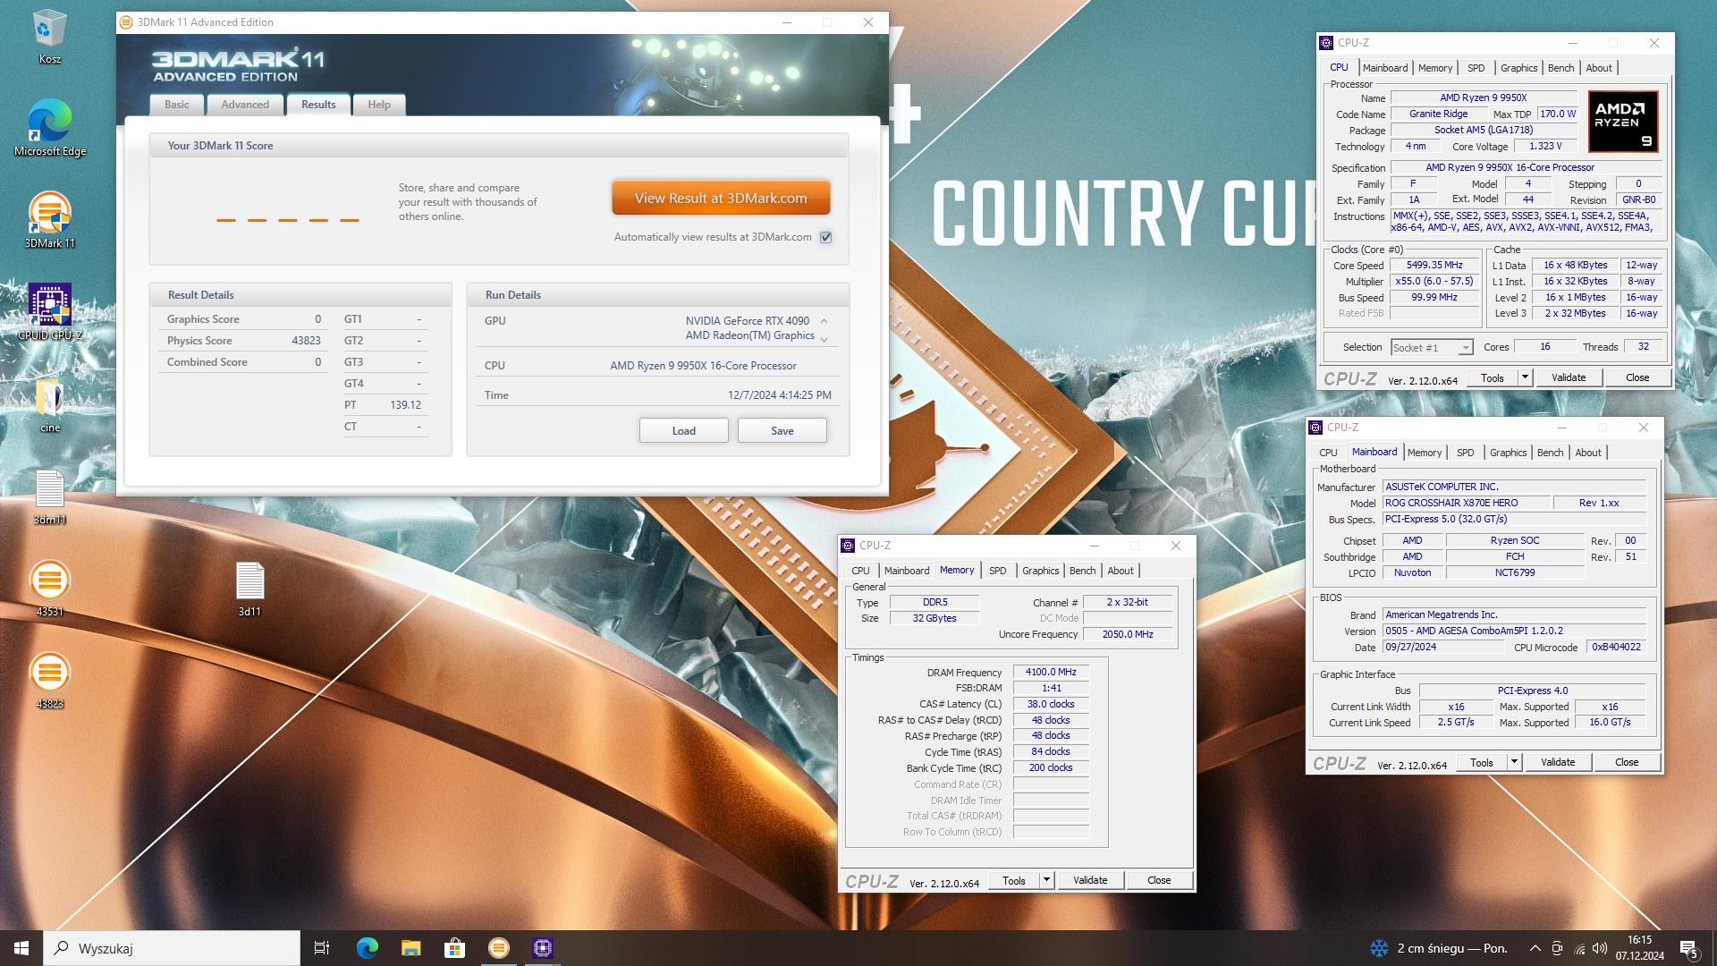Click the AMD Ryzen 9 logo in CPU-Z
The height and width of the screenshot is (966, 1717).
pos(1623,121)
